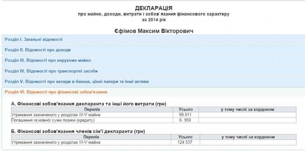Click row 'Погашення основної суми позики (кредиту)'
This screenshot has width=305, height=151.
click(154, 120)
